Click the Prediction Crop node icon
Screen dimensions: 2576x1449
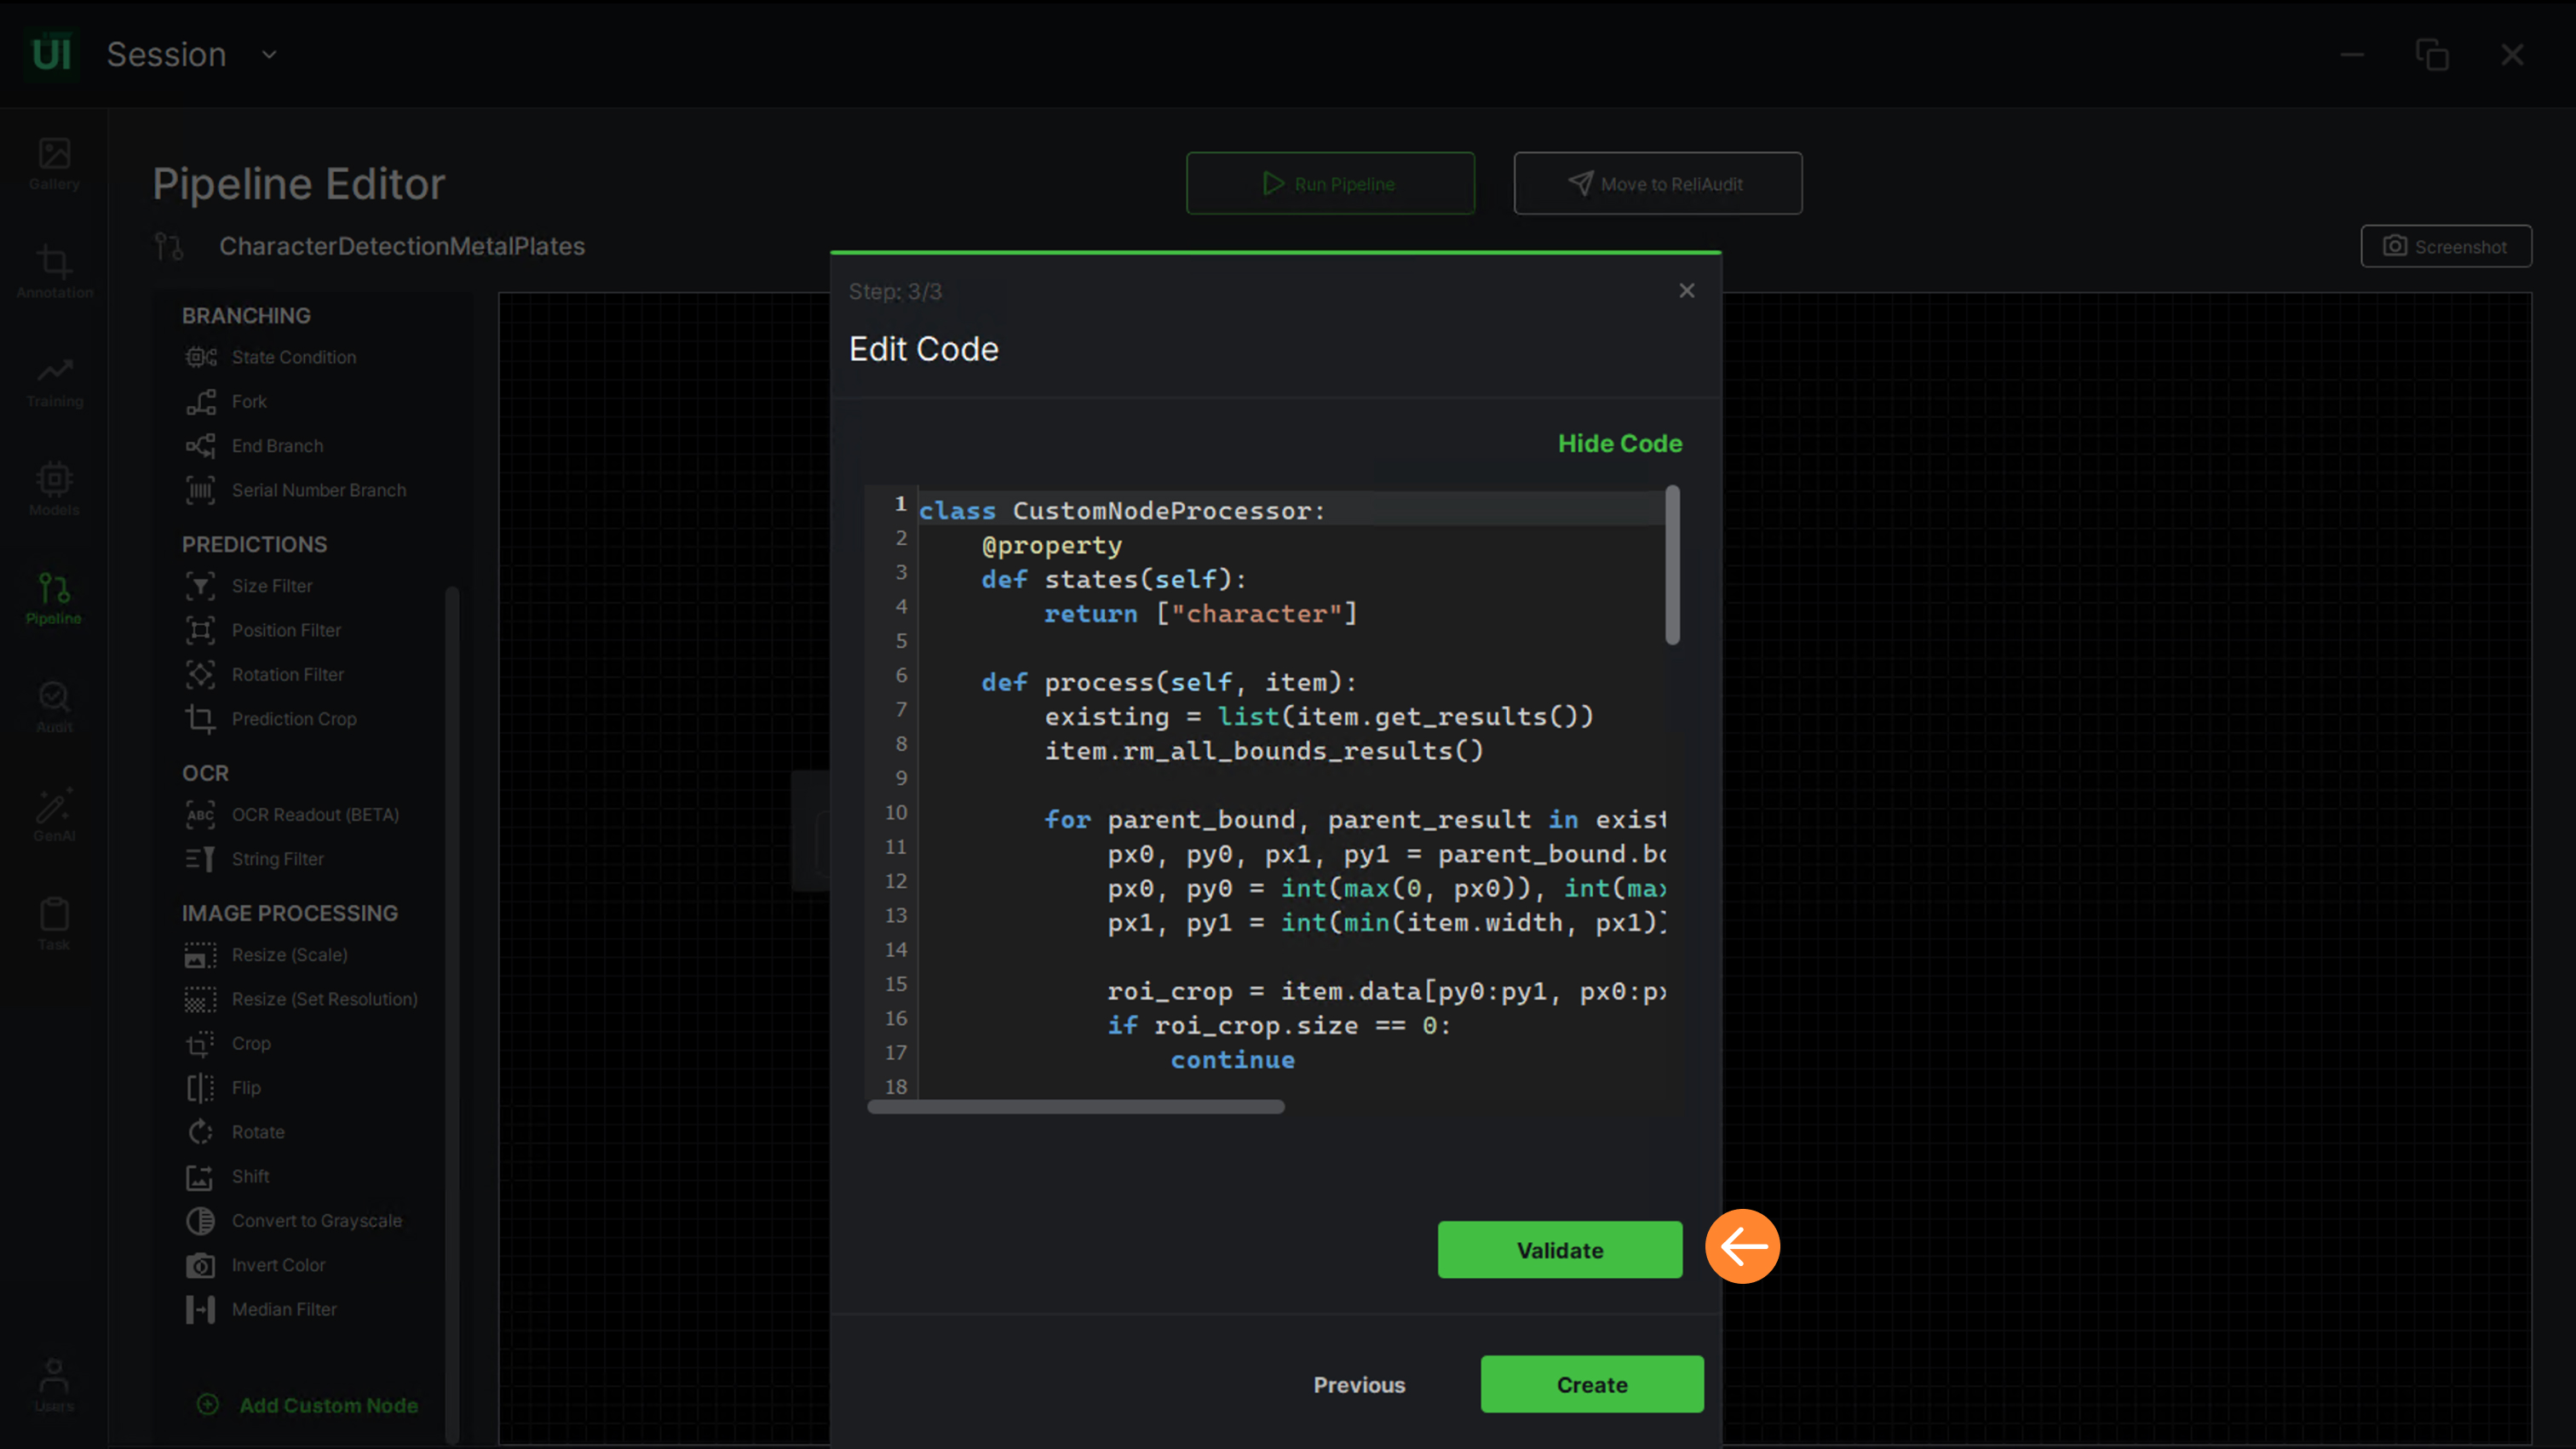200,719
